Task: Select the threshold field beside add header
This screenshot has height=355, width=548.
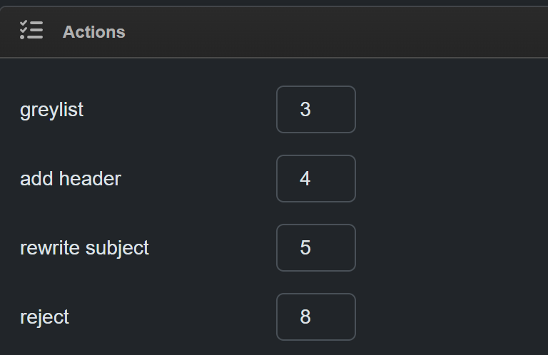Action: pos(315,179)
